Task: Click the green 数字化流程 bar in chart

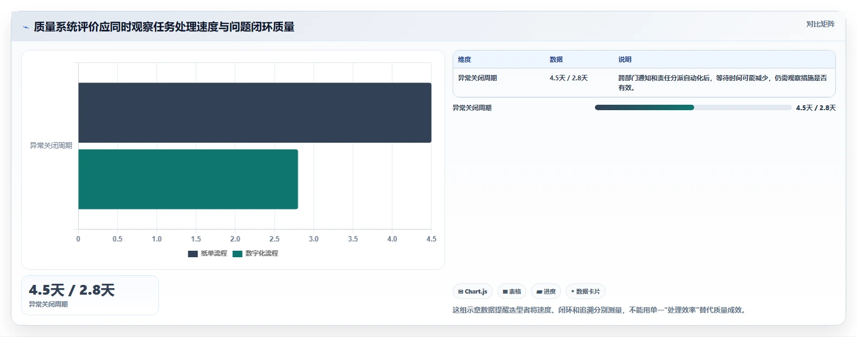Action: tap(188, 179)
